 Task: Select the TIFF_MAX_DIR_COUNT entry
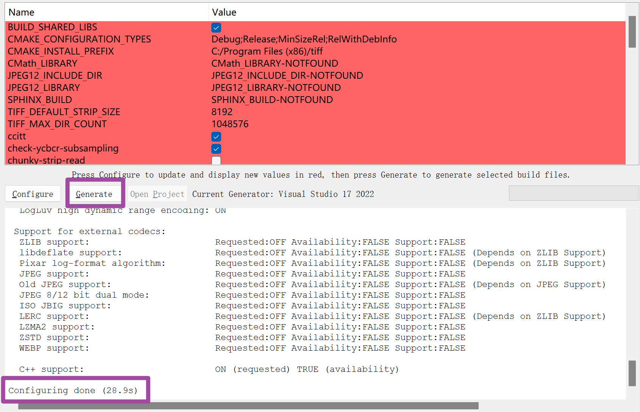pyautogui.click(x=57, y=124)
